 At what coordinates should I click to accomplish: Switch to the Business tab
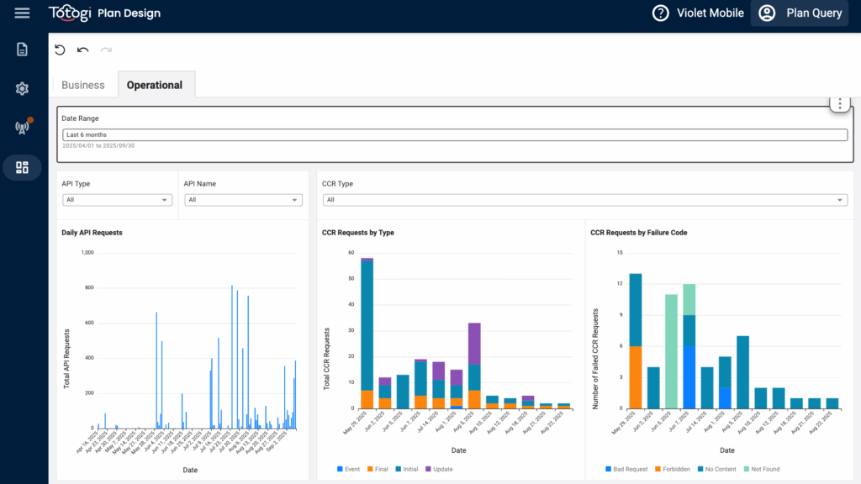83,85
